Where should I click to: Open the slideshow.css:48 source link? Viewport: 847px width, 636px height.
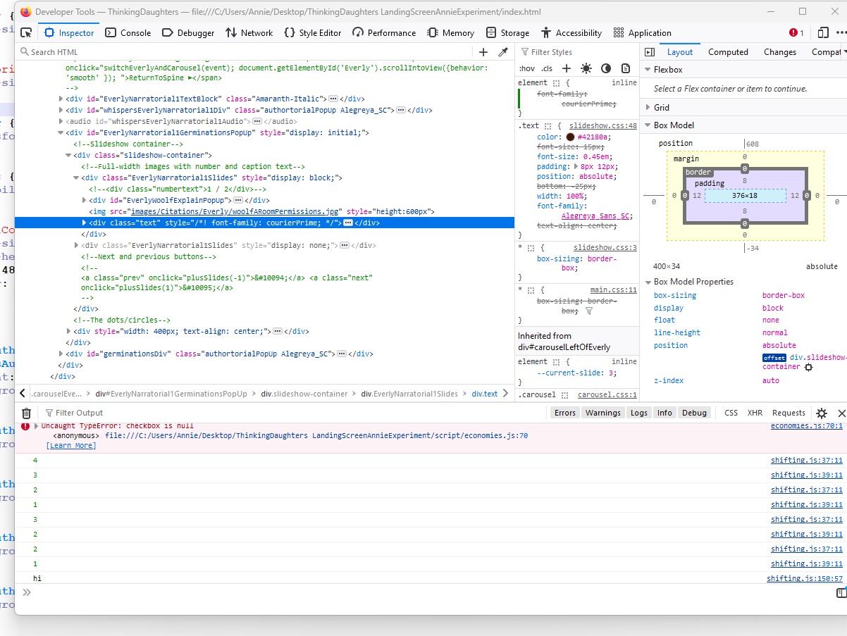(602, 125)
